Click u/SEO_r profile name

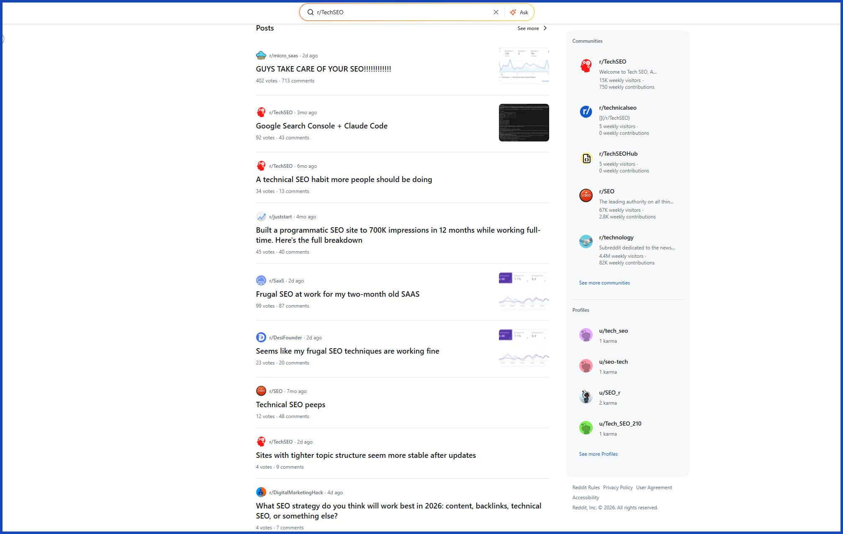610,393
